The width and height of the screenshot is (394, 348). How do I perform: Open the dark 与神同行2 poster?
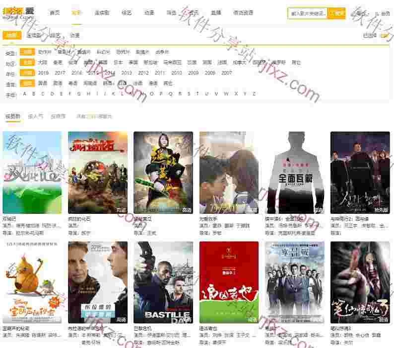pos(360,173)
